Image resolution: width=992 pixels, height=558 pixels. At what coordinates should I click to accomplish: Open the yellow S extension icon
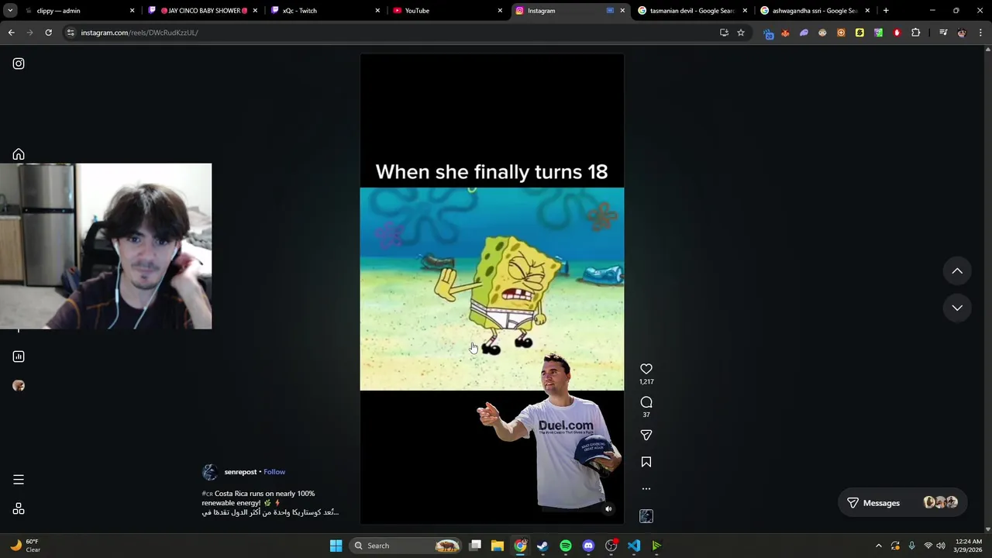859,33
